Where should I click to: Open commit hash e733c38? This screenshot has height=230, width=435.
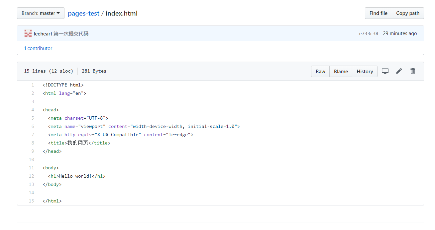click(369, 33)
